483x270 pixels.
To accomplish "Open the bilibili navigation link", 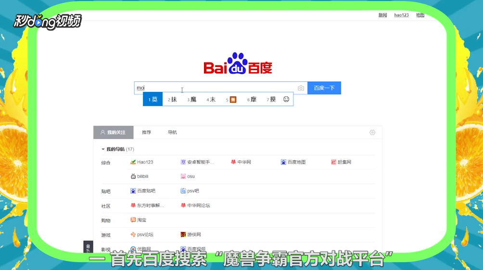I will pyautogui.click(x=140, y=176).
